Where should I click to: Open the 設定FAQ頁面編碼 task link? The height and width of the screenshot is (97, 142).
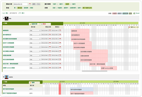(x=9, y=43)
